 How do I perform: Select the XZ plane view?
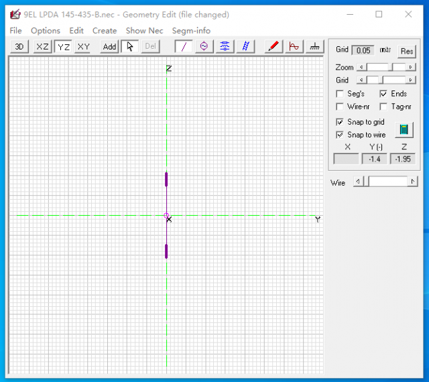pos(42,46)
